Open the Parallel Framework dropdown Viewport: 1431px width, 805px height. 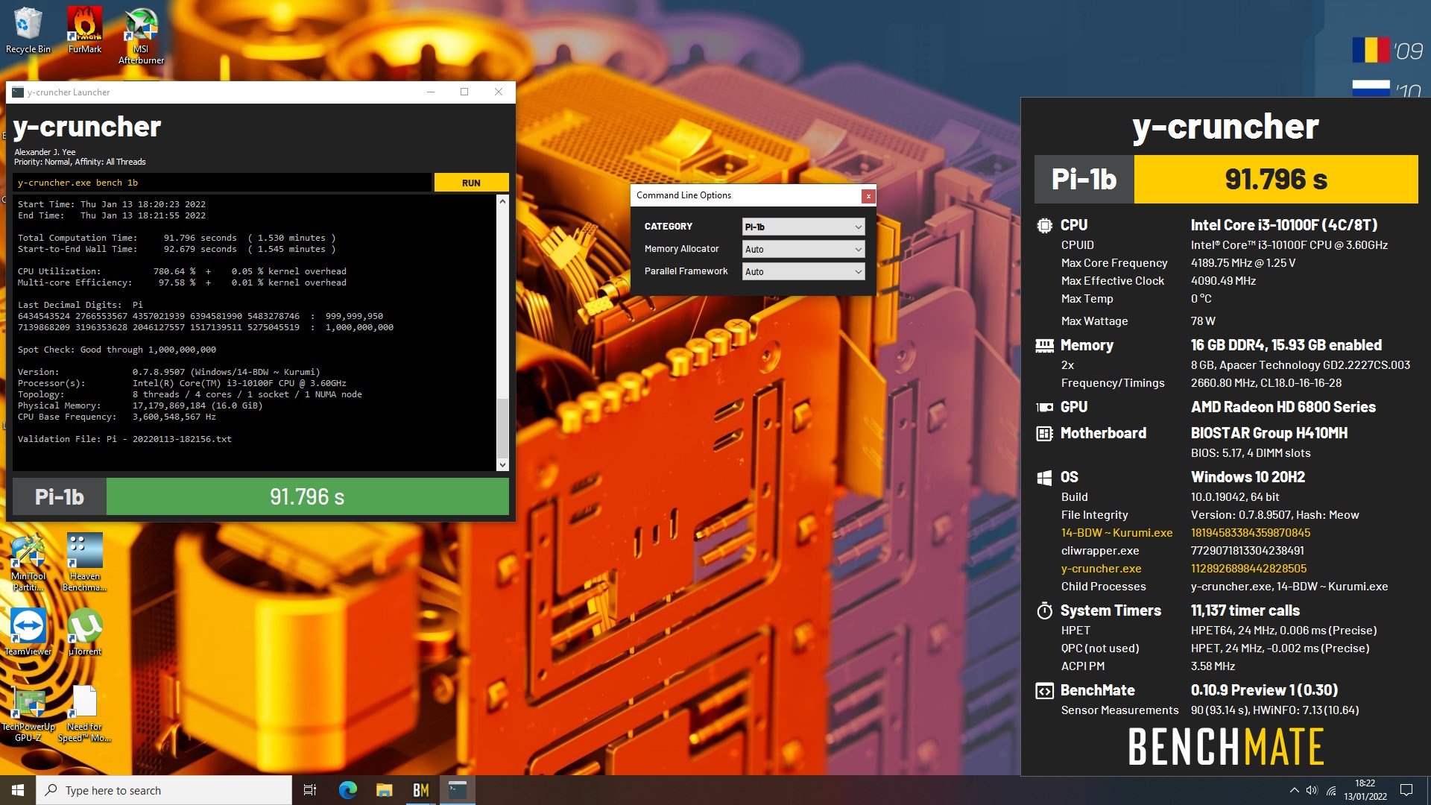(x=803, y=271)
